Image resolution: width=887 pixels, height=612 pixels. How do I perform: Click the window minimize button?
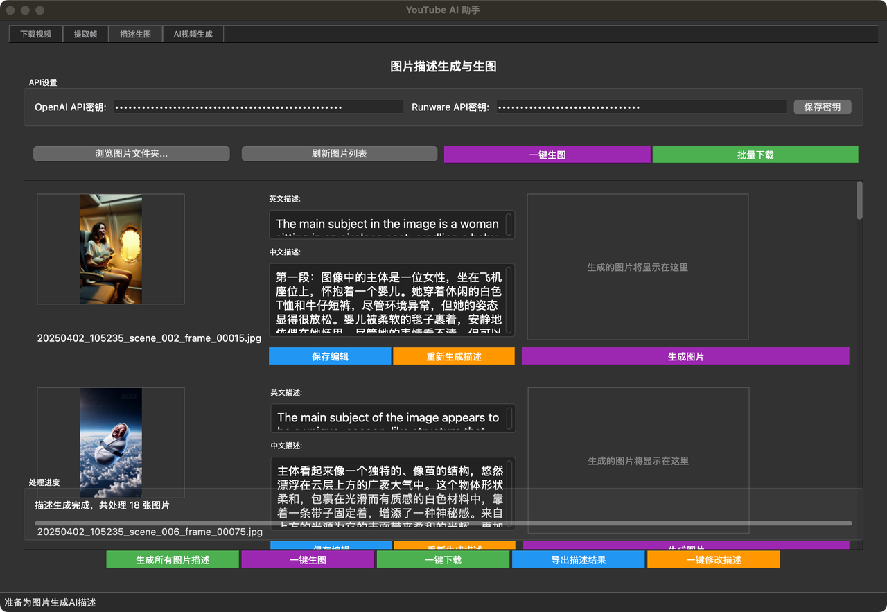[x=25, y=10]
